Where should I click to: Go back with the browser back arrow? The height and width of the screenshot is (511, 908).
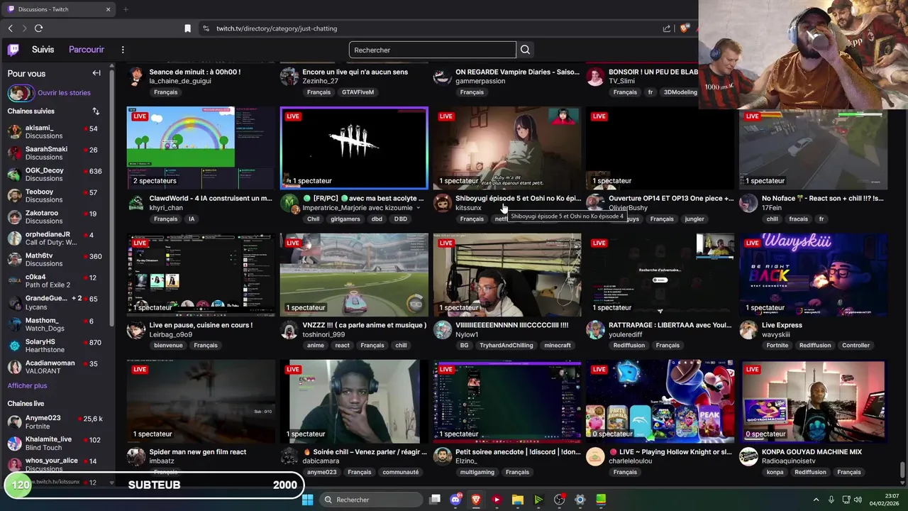coord(10,28)
